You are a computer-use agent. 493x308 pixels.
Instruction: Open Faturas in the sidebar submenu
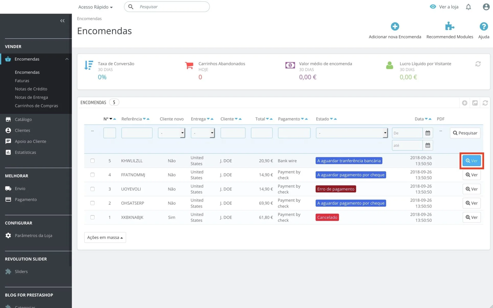click(x=22, y=81)
